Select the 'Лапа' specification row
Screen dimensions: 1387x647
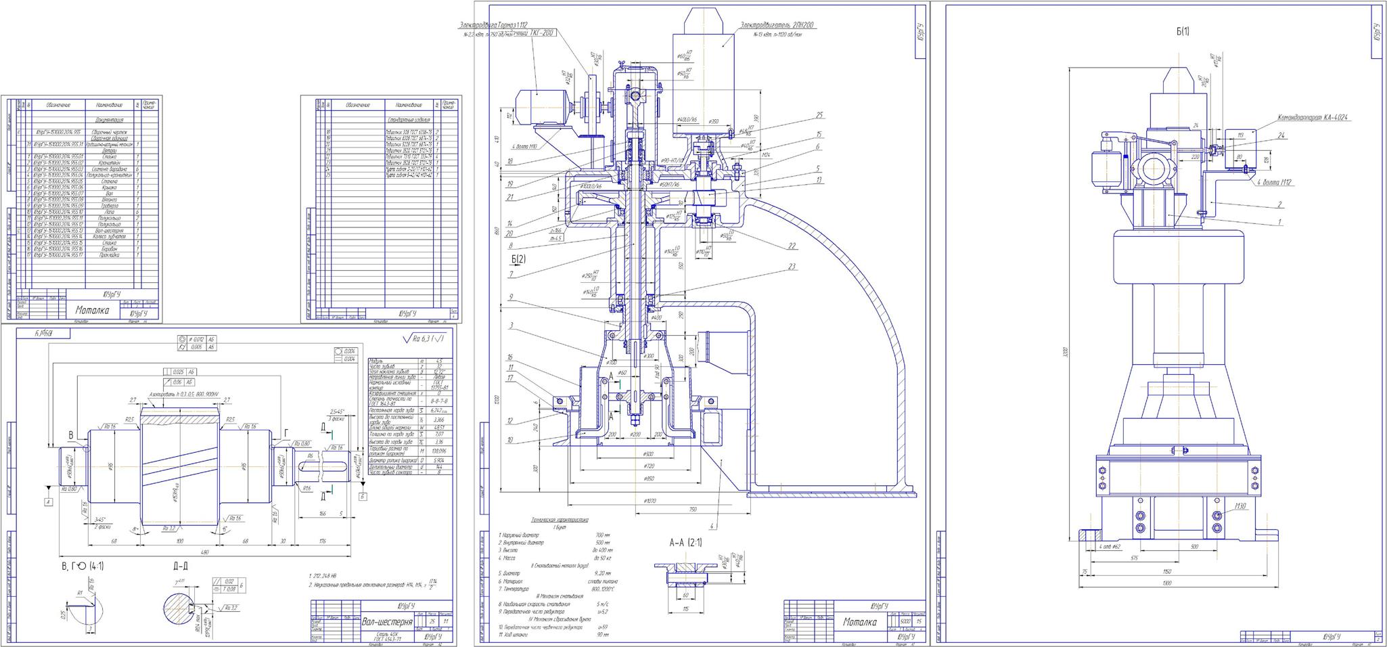pyautogui.click(x=88, y=212)
